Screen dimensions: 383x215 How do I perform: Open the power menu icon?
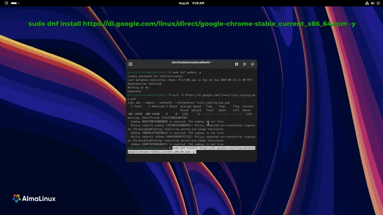378,3
